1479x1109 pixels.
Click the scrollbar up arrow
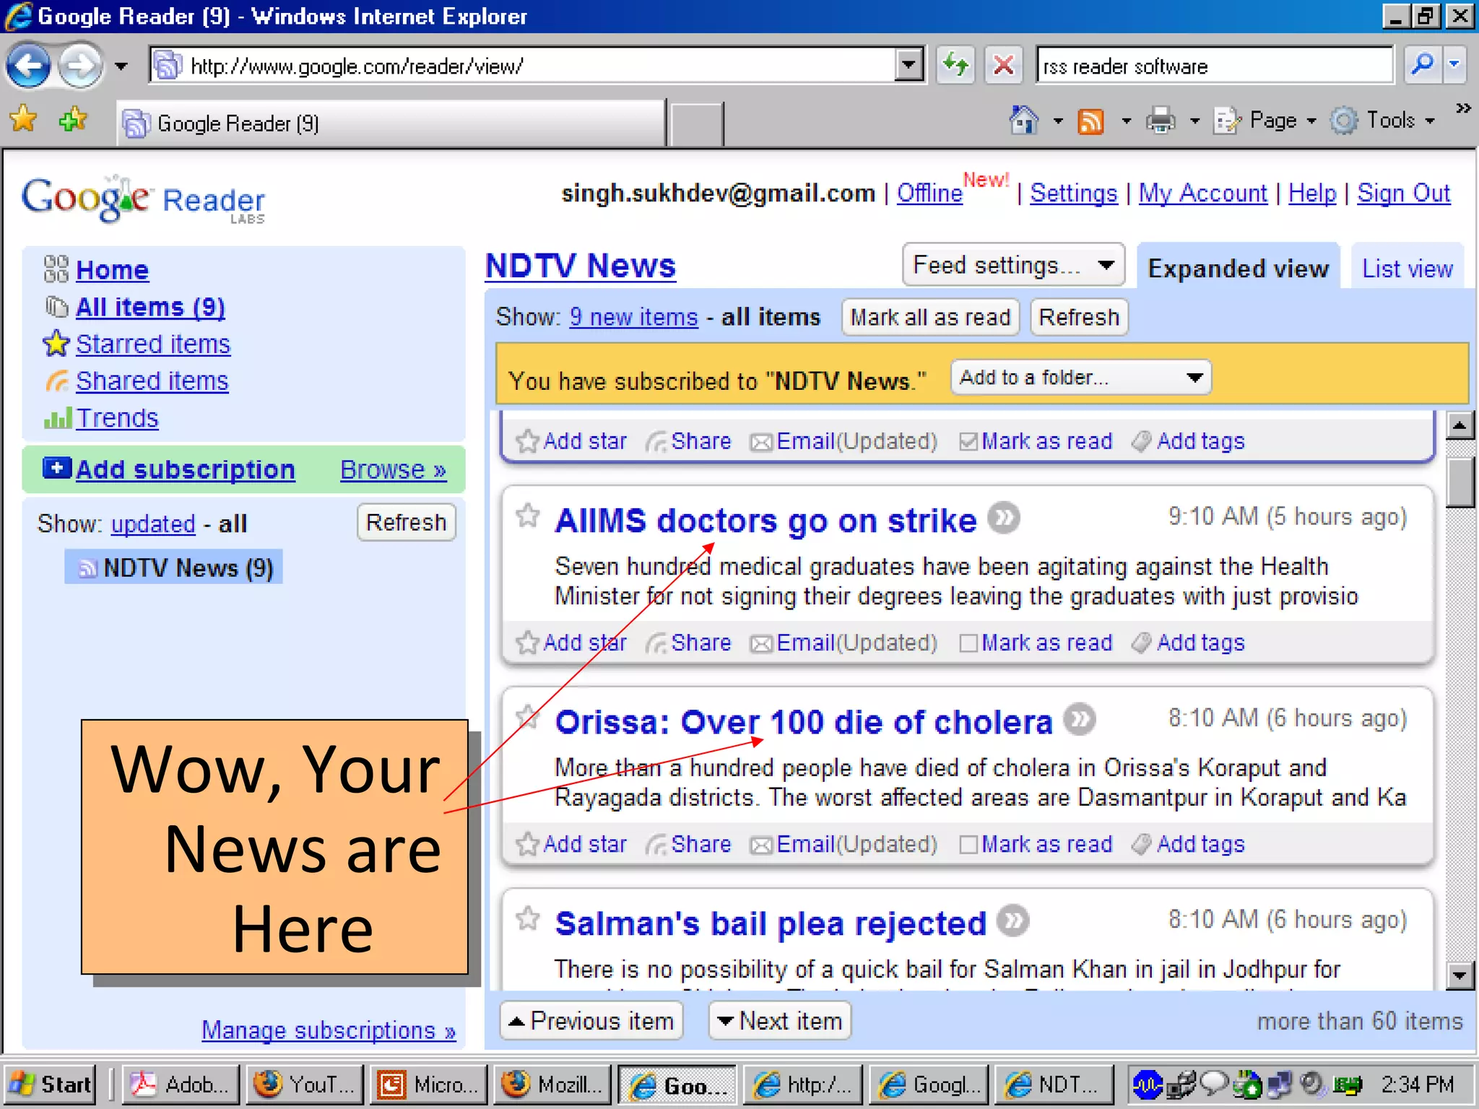tap(1460, 426)
